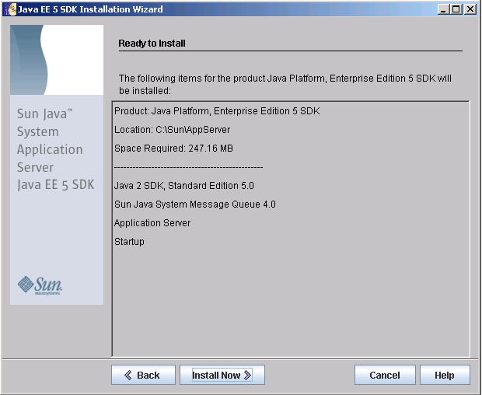Click the 'The following items for the product' description
This screenshot has height=395, width=482.
(285, 85)
